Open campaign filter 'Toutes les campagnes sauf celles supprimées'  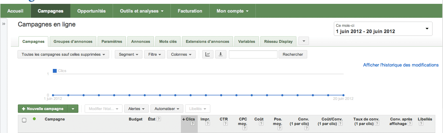63,54
